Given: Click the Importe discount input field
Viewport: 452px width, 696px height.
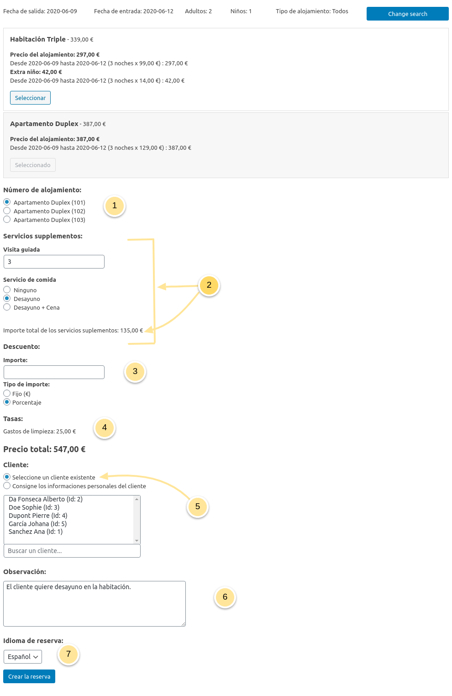Looking at the screenshot, I should (54, 372).
